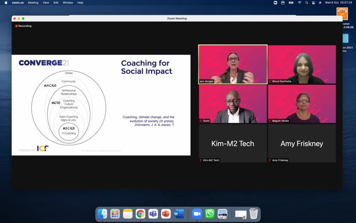Select Shruti Sonthalia's video tile
The height and width of the screenshot is (223, 356).
(x=302, y=64)
